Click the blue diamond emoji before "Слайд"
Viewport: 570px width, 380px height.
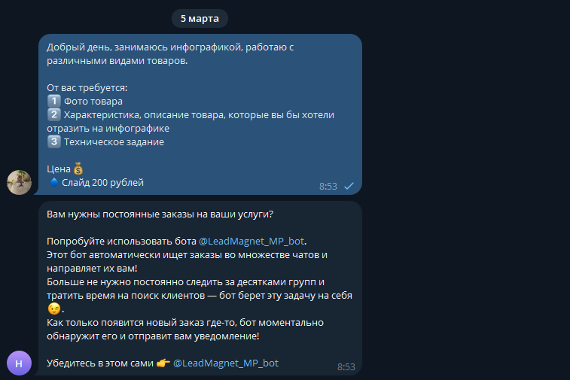click(x=53, y=182)
